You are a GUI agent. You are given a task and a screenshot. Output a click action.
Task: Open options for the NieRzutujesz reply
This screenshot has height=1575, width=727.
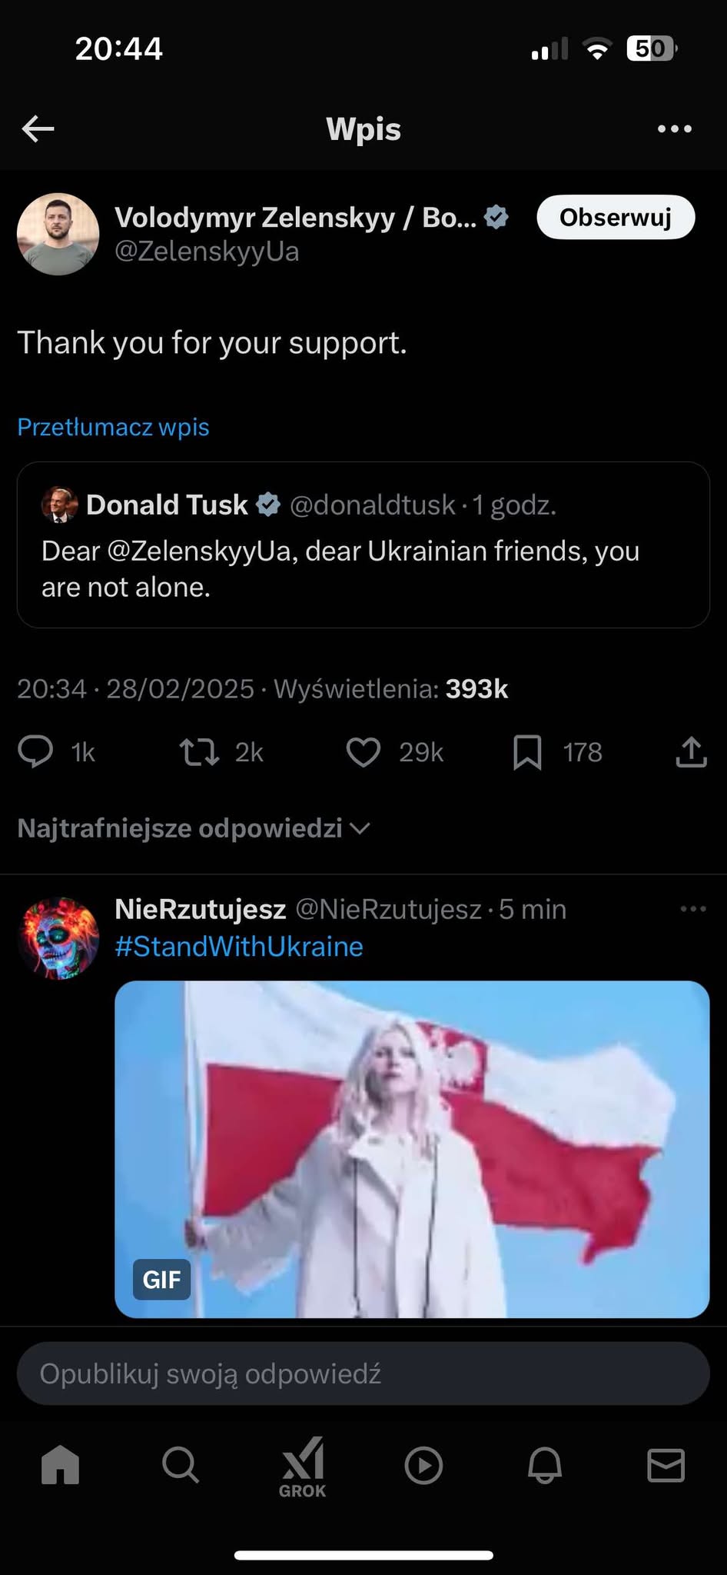tap(693, 909)
